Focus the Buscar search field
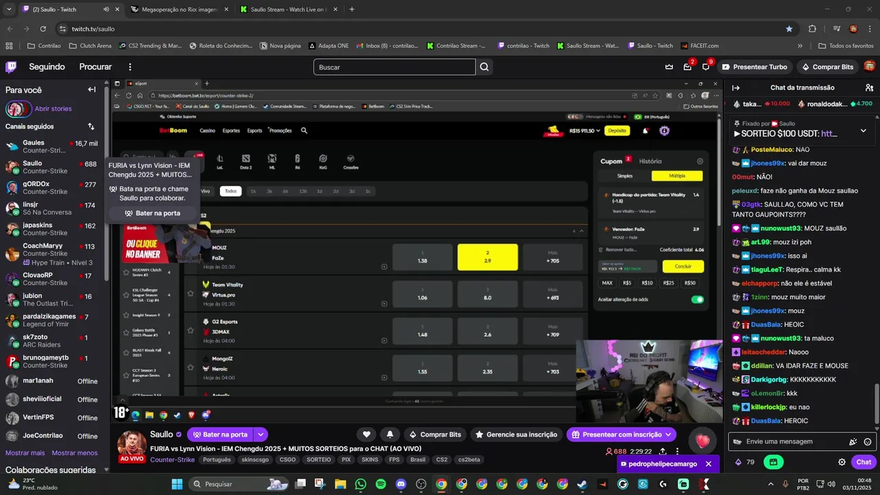The height and width of the screenshot is (495, 880). [x=394, y=67]
